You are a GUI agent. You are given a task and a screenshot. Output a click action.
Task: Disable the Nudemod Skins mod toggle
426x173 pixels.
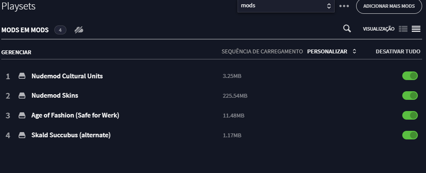point(410,96)
